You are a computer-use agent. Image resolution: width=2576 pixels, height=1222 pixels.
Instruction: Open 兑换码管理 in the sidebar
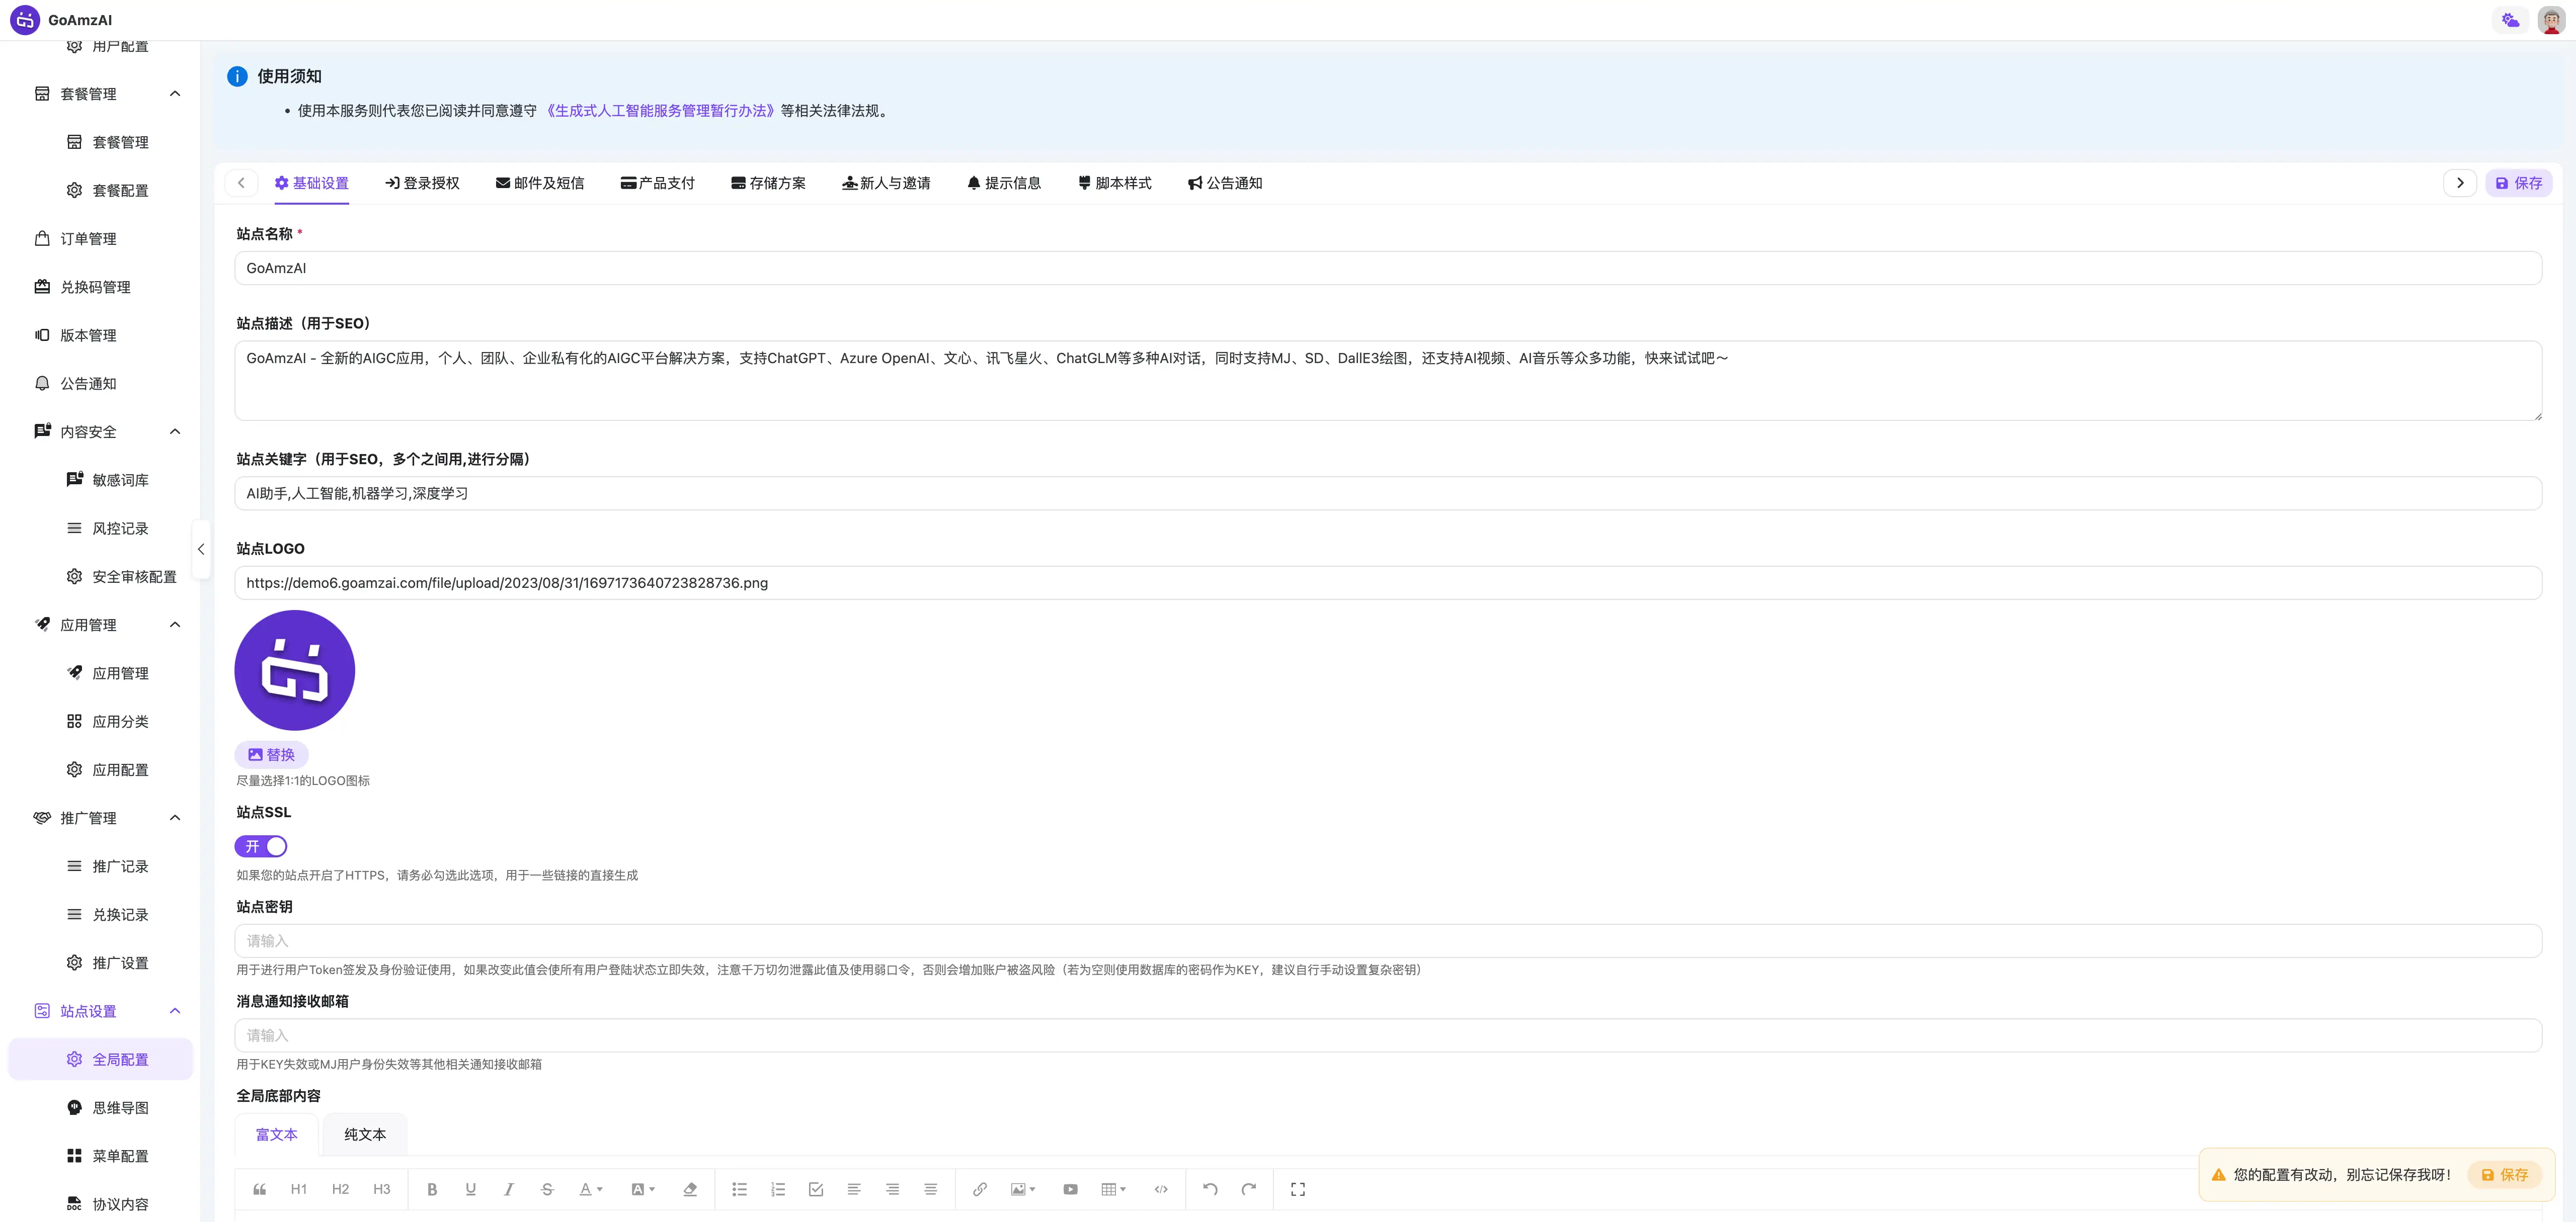pos(100,287)
